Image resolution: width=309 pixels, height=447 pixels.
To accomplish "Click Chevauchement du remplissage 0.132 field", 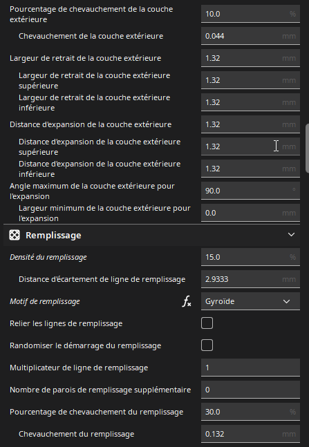I will click(250, 434).
